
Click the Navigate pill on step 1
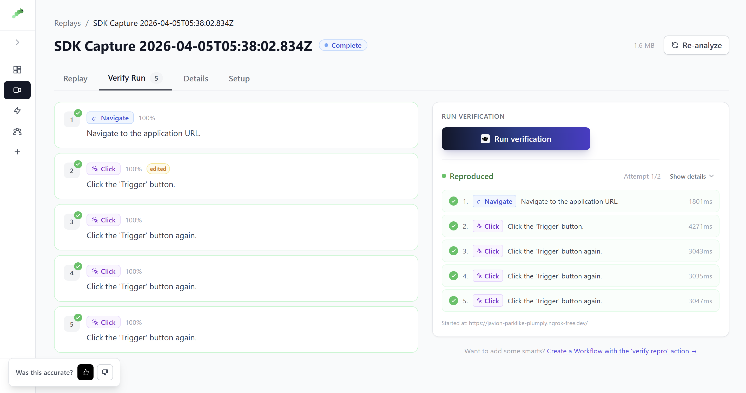coord(110,118)
